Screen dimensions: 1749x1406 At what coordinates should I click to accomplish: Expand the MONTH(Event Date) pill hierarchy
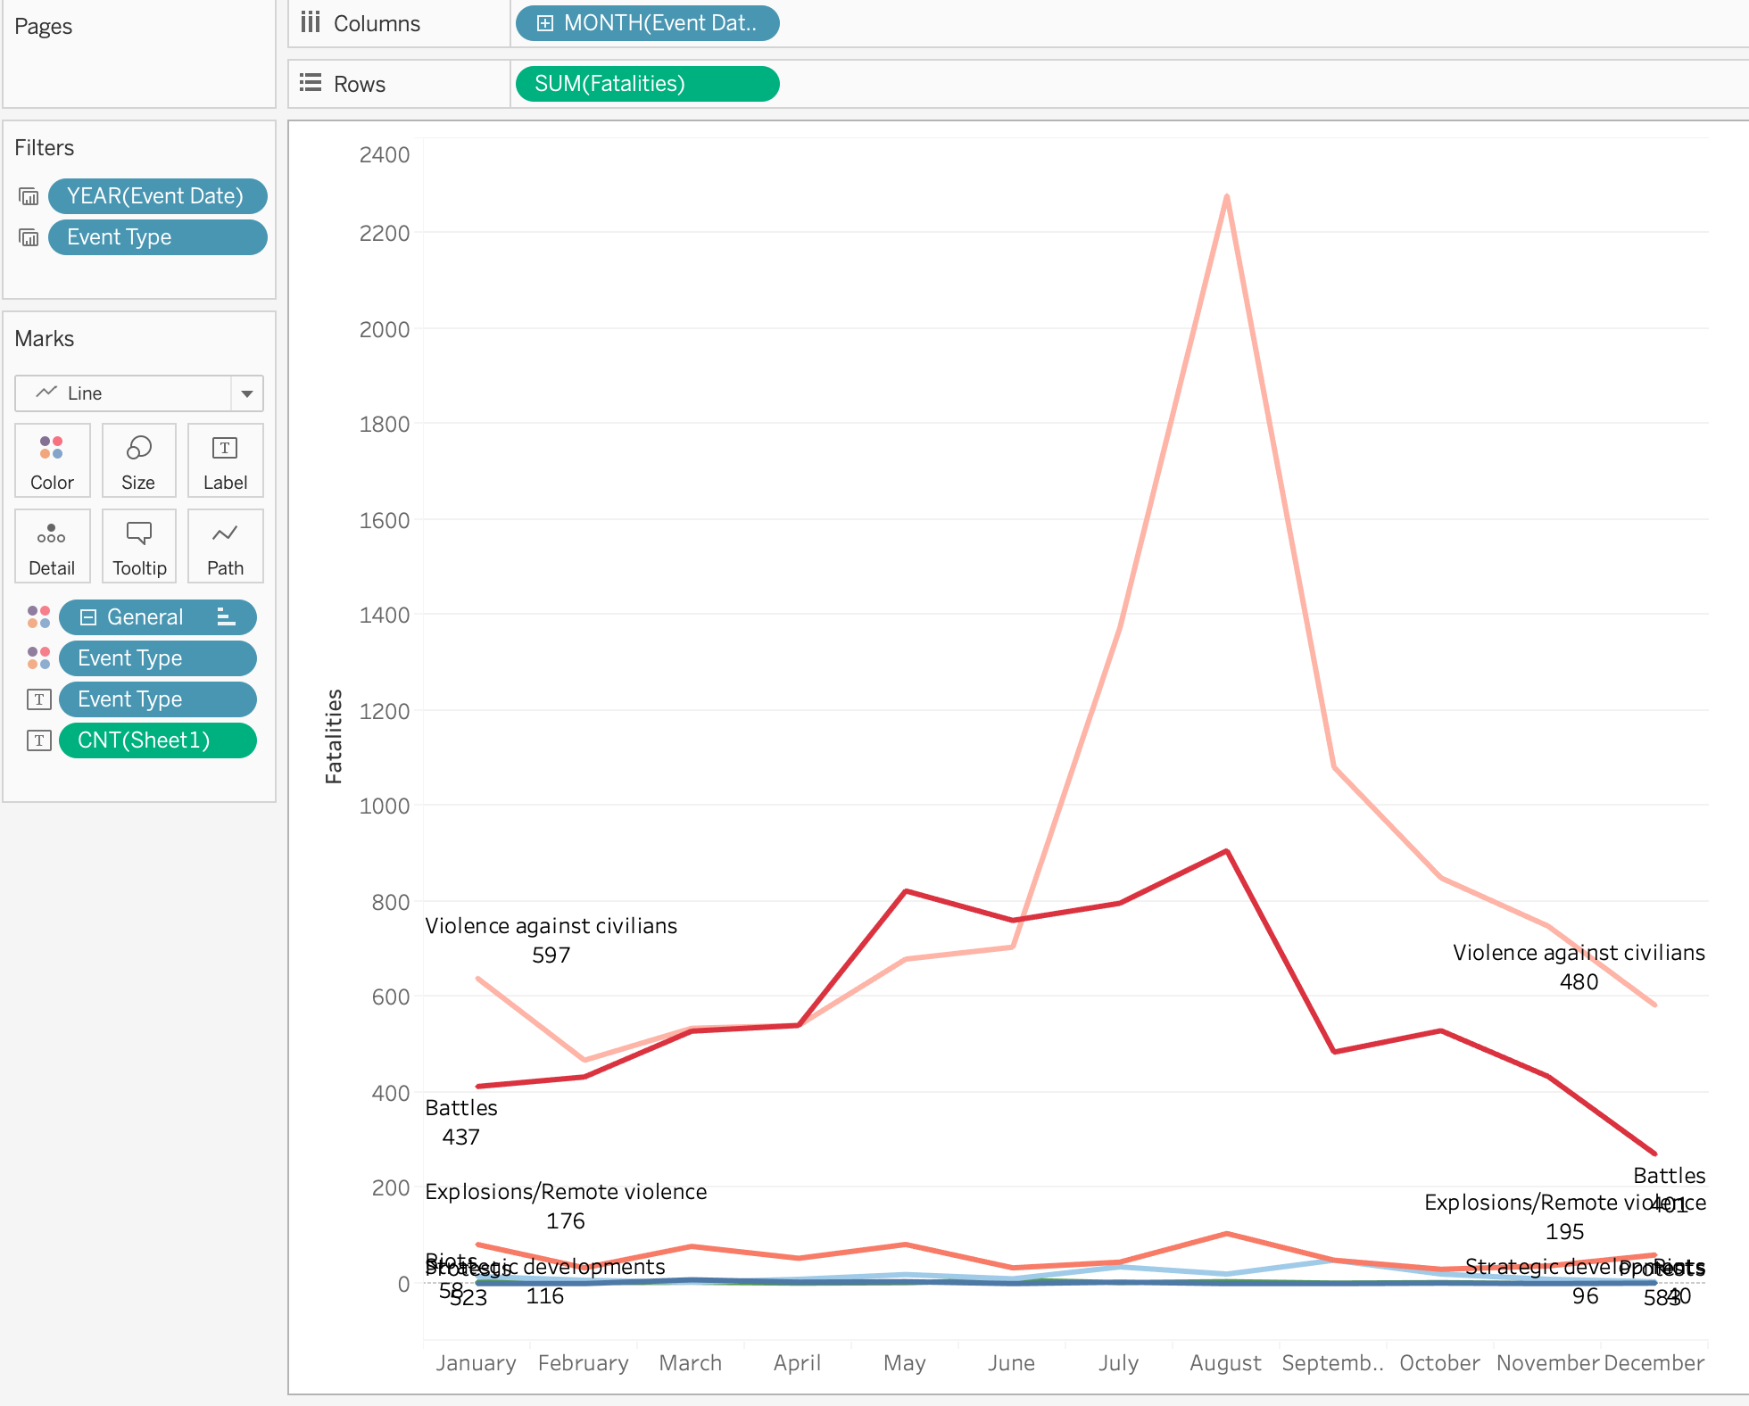[x=545, y=23]
